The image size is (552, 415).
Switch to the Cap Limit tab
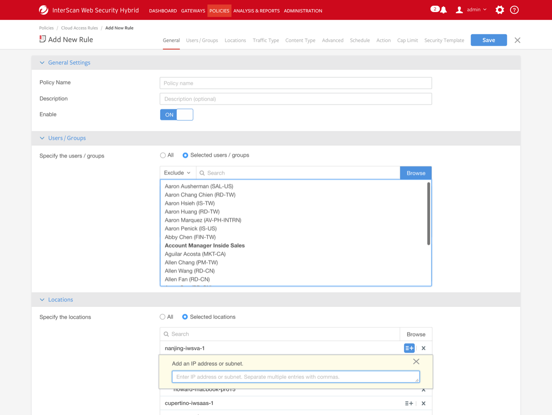tap(408, 41)
